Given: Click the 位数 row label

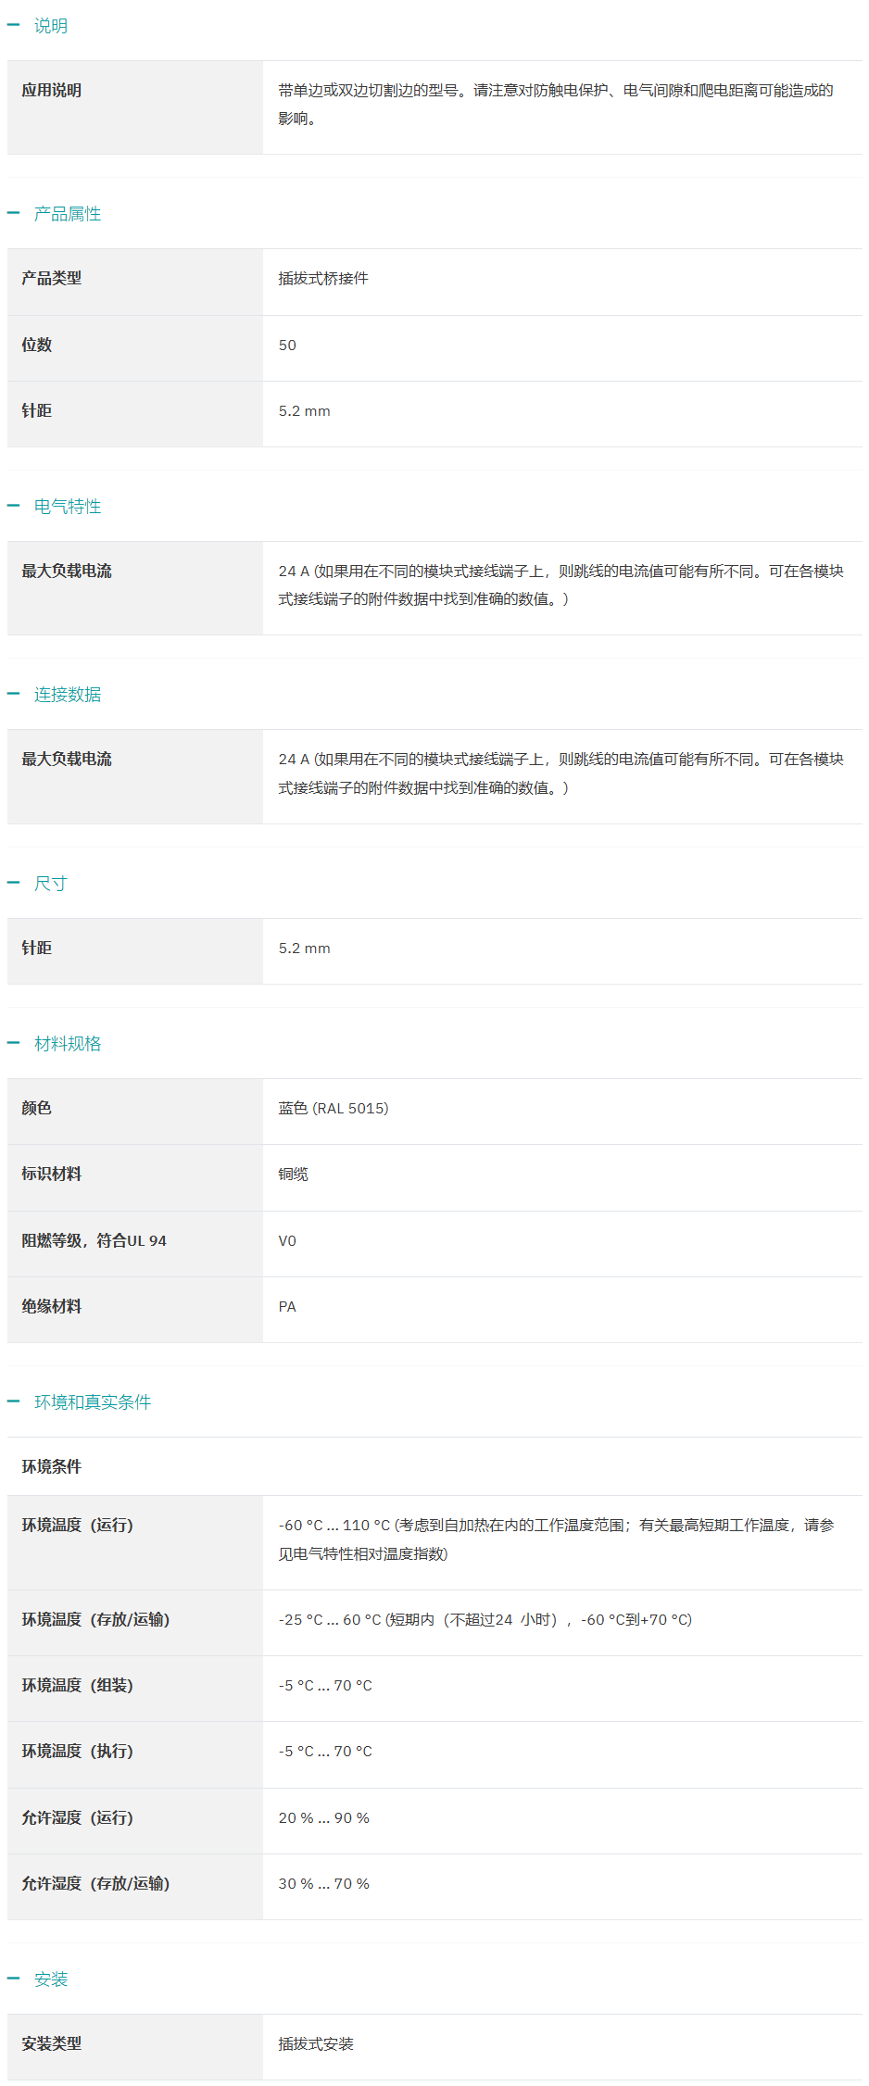Looking at the screenshot, I should (37, 345).
